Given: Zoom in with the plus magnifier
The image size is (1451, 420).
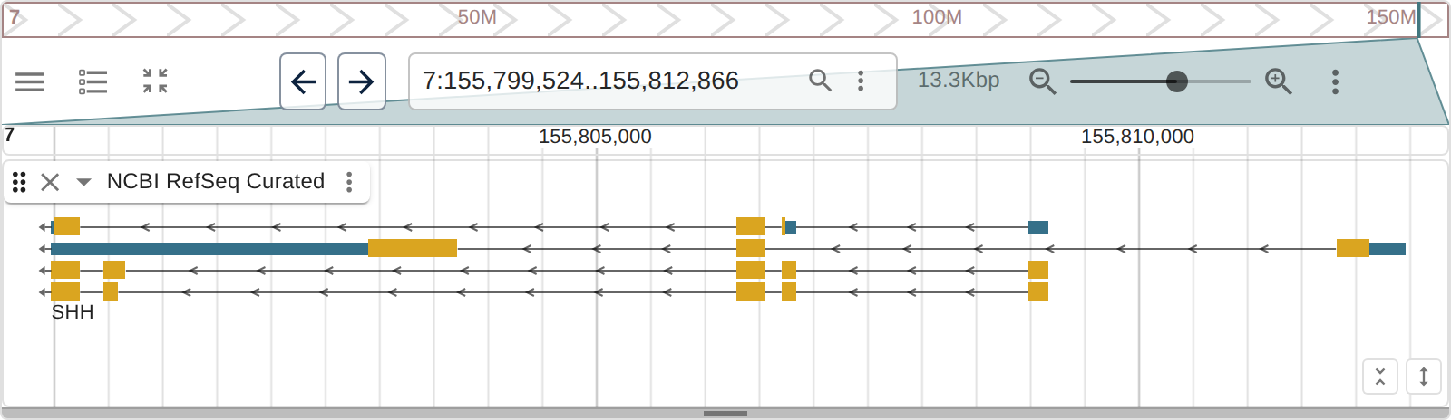Looking at the screenshot, I should pyautogui.click(x=1279, y=81).
